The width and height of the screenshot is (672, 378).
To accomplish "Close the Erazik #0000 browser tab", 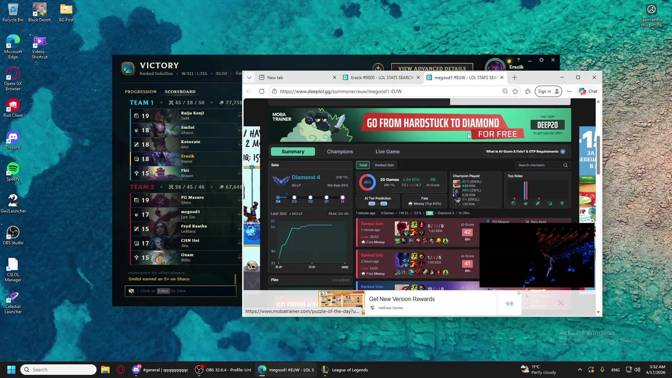I will click(x=418, y=77).
